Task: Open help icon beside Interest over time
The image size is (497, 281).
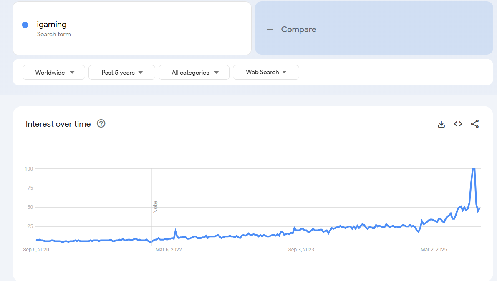Action: point(101,123)
